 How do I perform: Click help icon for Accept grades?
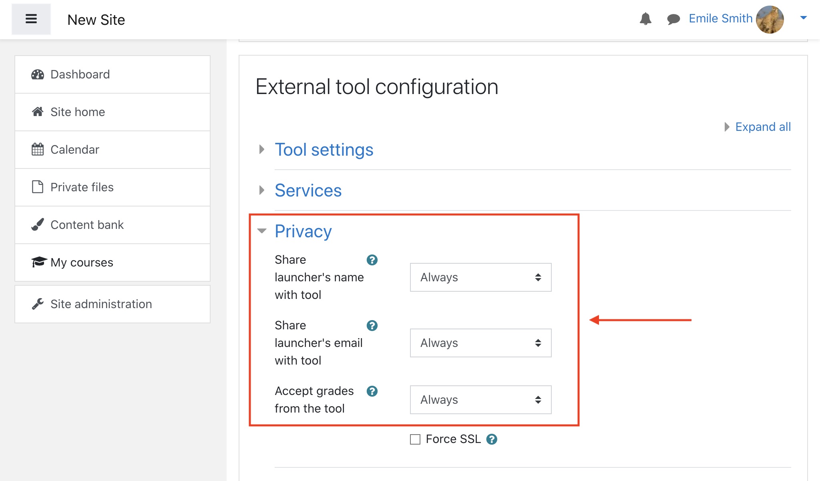[x=372, y=391]
